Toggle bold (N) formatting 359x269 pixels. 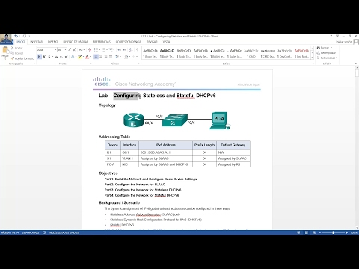[x=40, y=57]
